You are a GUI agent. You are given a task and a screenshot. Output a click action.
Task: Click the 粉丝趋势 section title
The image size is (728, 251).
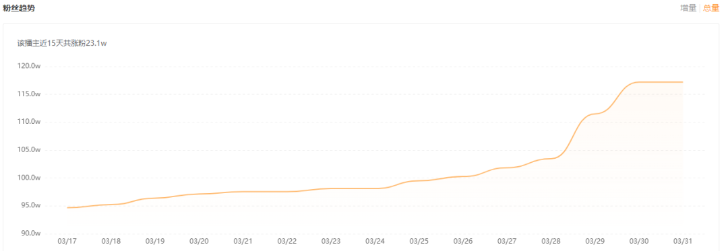click(19, 8)
